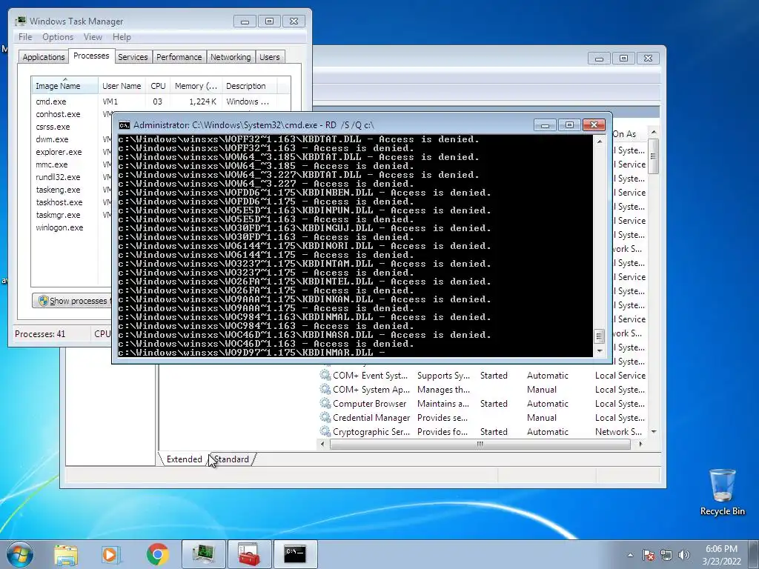The height and width of the screenshot is (569, 759).
Task: Select the winlogon.exe process
Action: pyautogui.click(x=59, y=227)
